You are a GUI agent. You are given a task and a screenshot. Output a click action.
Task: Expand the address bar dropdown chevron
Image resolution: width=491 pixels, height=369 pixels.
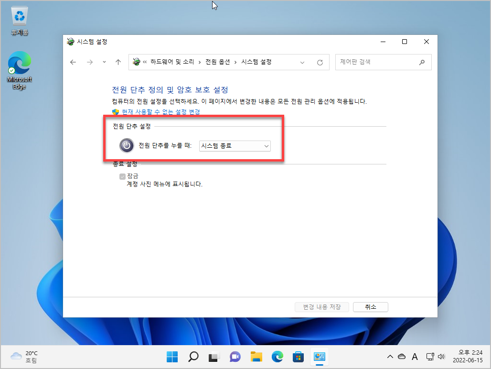(302, 62)
